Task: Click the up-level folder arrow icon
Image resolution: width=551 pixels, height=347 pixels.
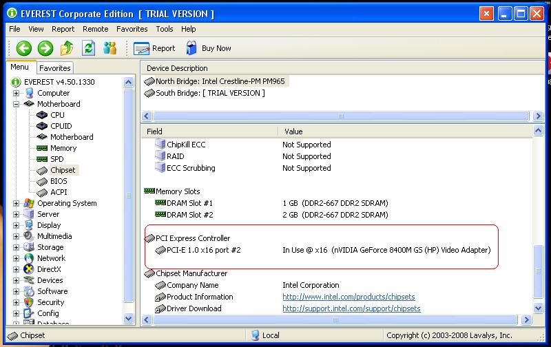Action: point(67,48)
